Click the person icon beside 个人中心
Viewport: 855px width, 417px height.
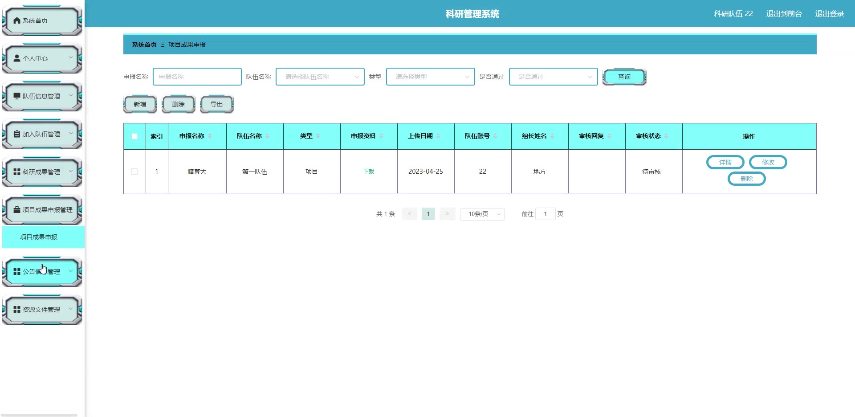pyautogui.click(x=17, y=58)
